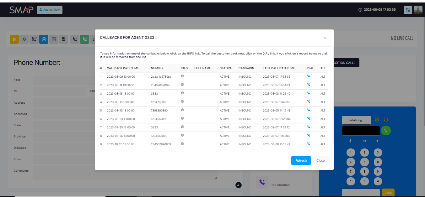Click the blue record icon in toolbar
This screenshot has height=197, width=425.
(44, 39)
